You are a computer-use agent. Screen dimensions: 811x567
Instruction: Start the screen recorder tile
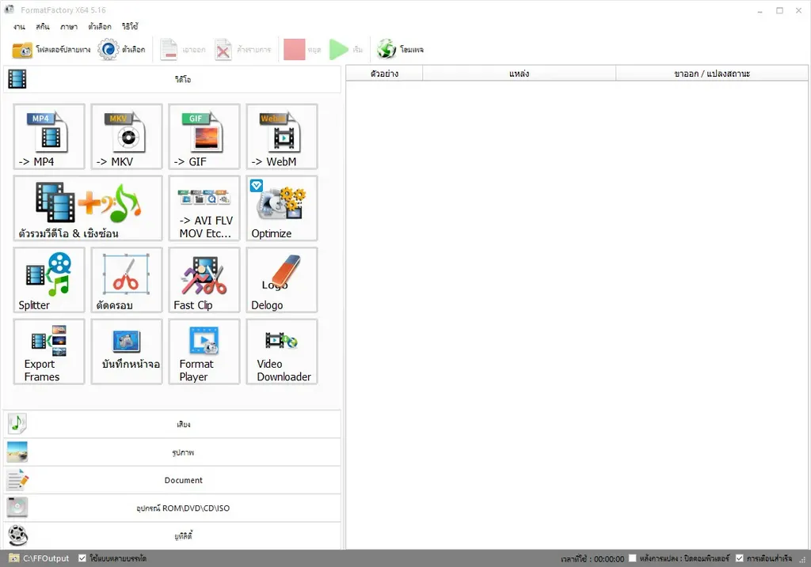tap(127, 352)
